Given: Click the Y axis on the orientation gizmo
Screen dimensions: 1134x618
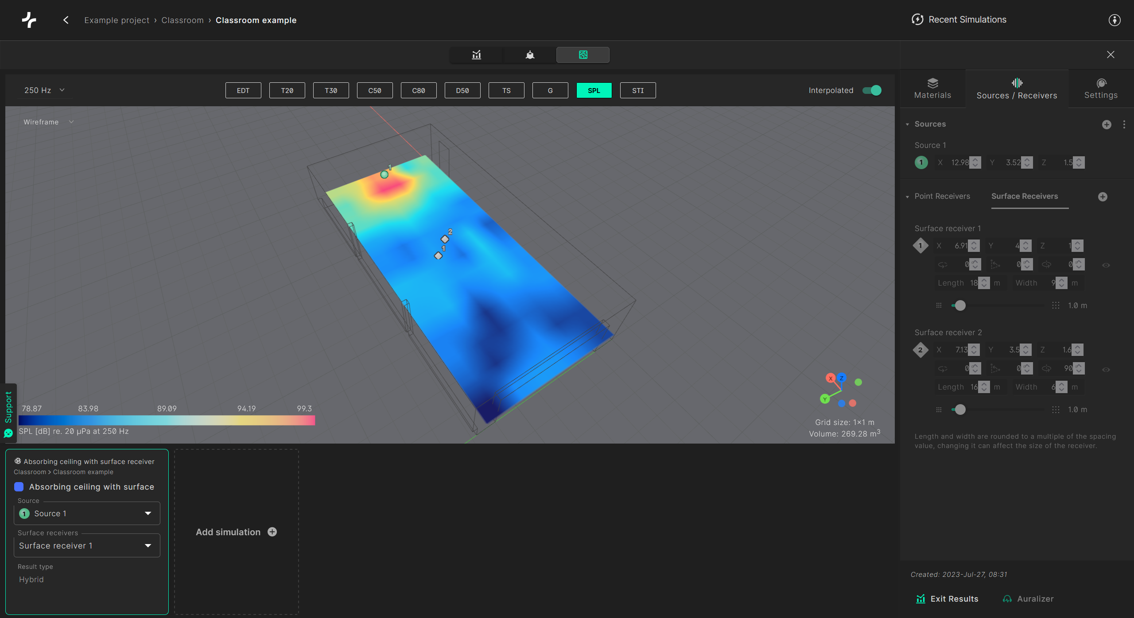Looking at the screenshot, I should point(824,399).
